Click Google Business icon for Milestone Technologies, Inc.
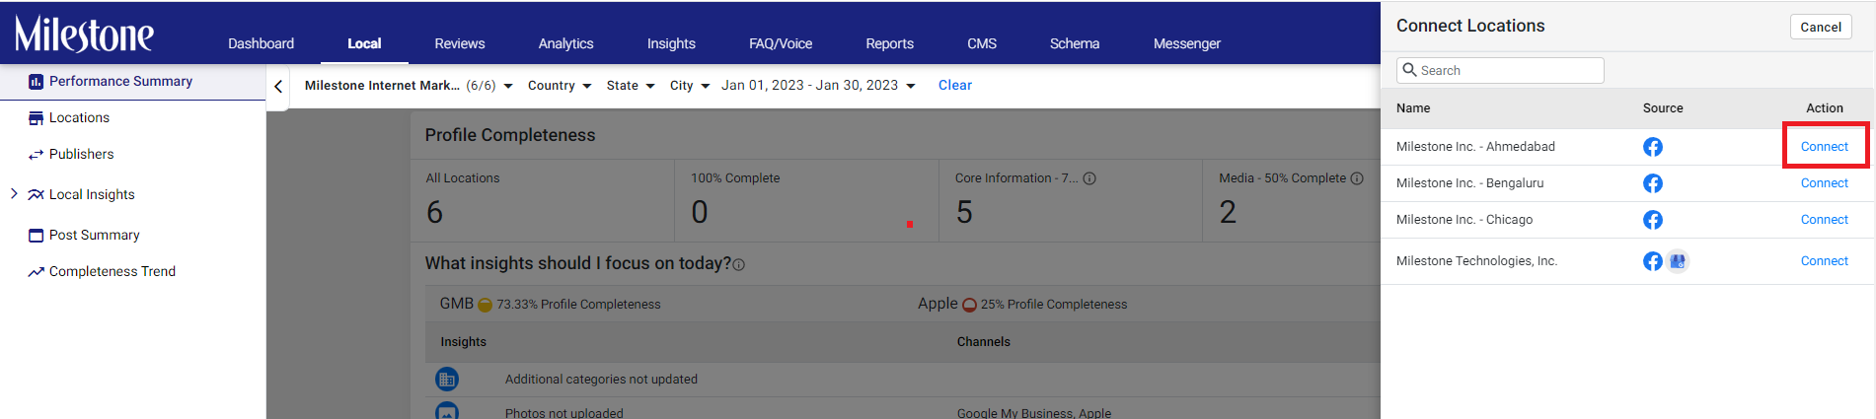 click(1678, 261)
